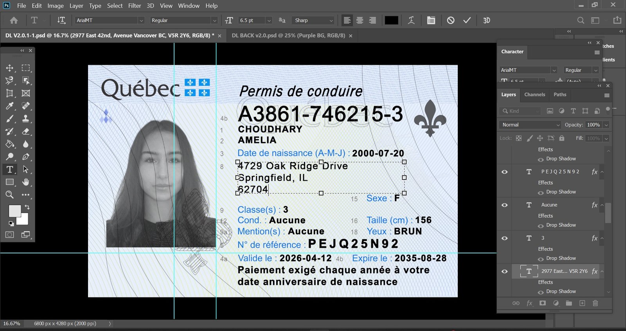The height and width of the screenshot is (331, 626).
Task: Select the Hand tool
Action: [x=26, y=182]
